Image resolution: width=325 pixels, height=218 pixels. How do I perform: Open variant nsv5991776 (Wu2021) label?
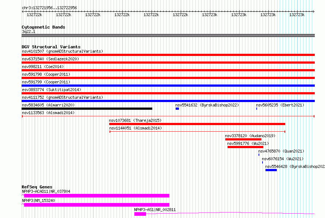pyautogui.click(x=248, y=143)
